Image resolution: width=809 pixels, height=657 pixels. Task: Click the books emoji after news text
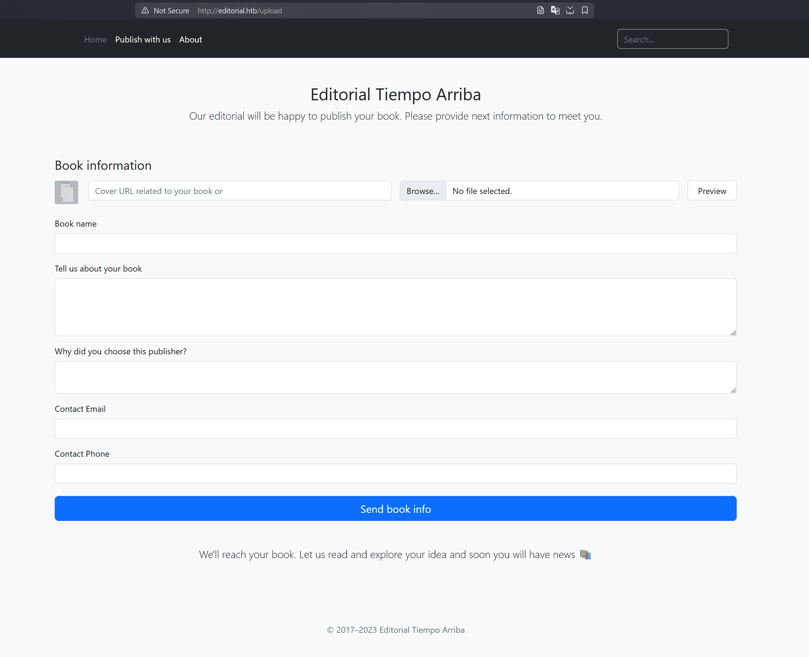(585, 555)
